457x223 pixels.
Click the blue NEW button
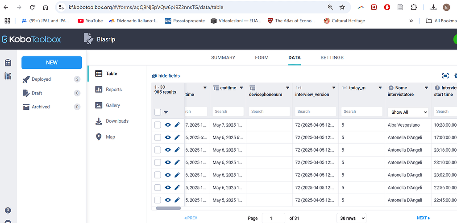[x=52, y=62]
